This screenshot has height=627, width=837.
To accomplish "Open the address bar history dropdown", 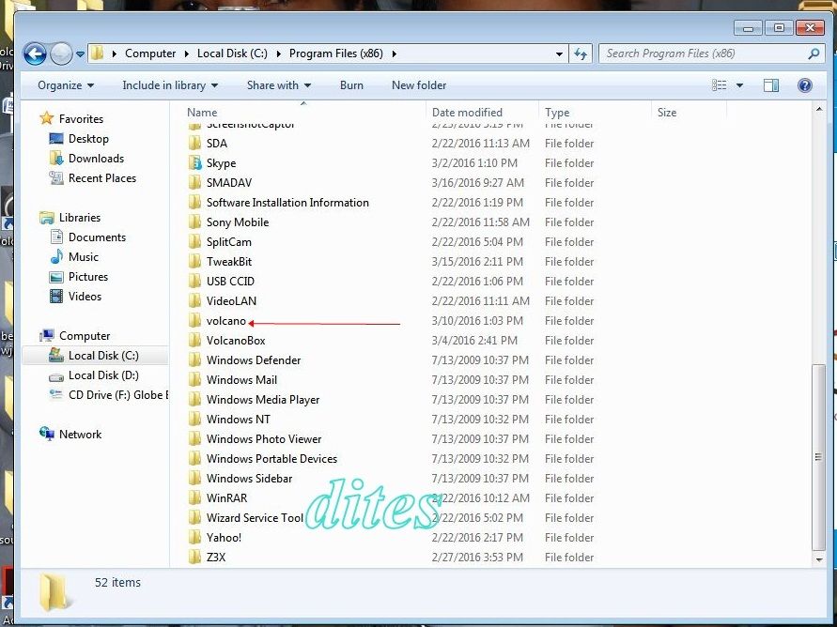I will click(559, 54).
